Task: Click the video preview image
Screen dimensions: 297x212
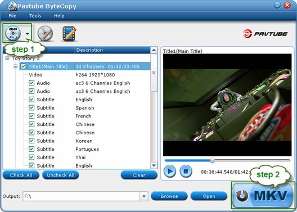Action: (227, 105)
